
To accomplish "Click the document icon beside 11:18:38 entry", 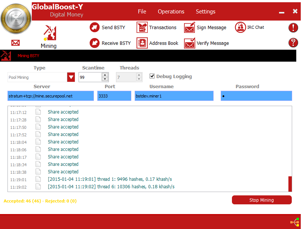I will click(x=38, y=172).
